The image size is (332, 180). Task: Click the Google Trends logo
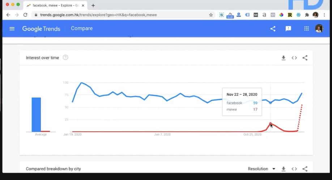[x=41, y=29]
